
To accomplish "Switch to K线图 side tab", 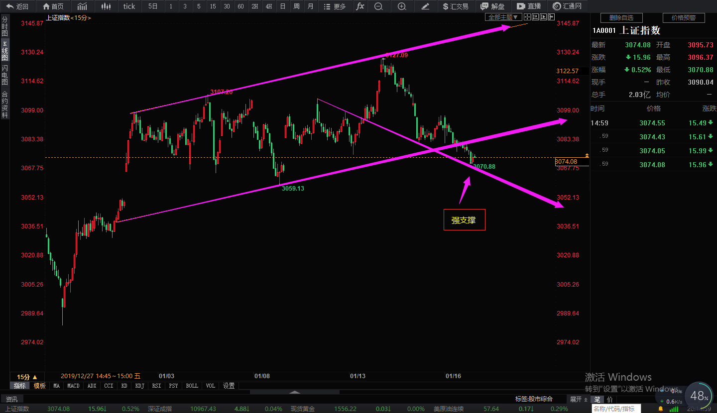I will (x=5, y=51).
